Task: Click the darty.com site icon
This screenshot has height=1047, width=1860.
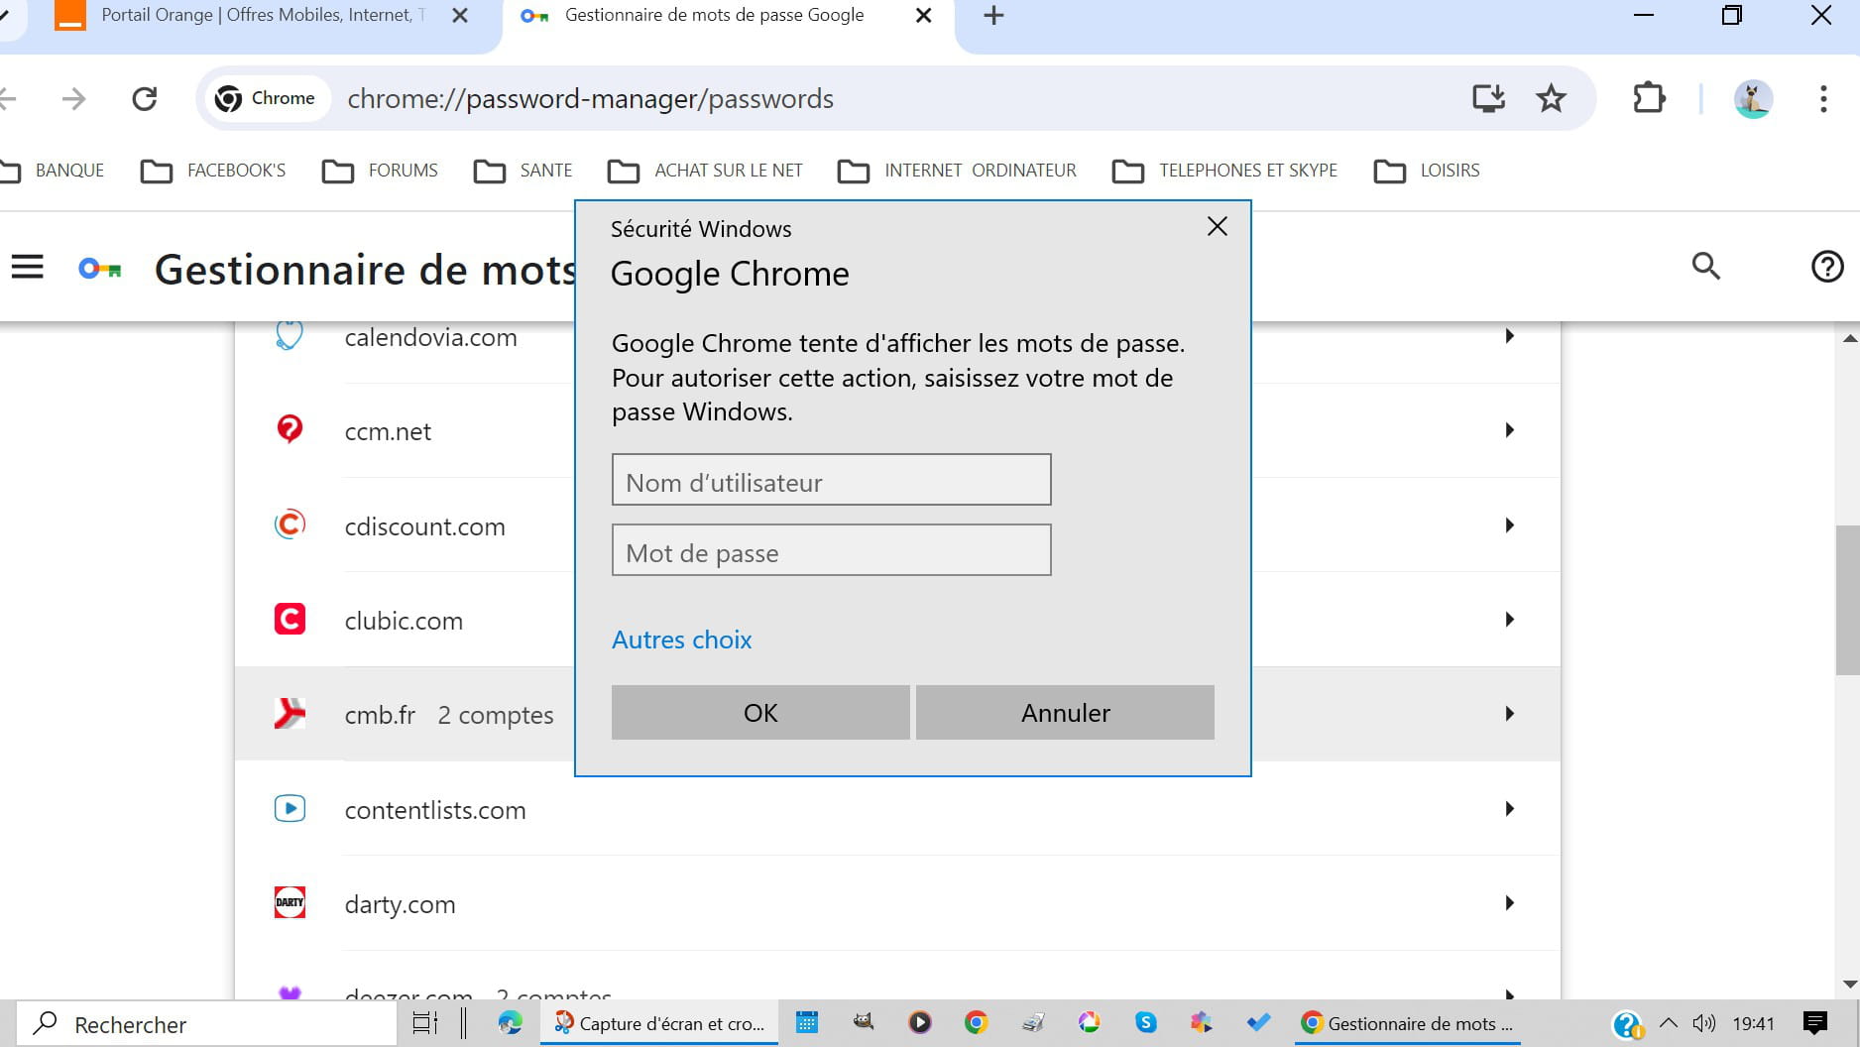Action: tap(290, 902)
